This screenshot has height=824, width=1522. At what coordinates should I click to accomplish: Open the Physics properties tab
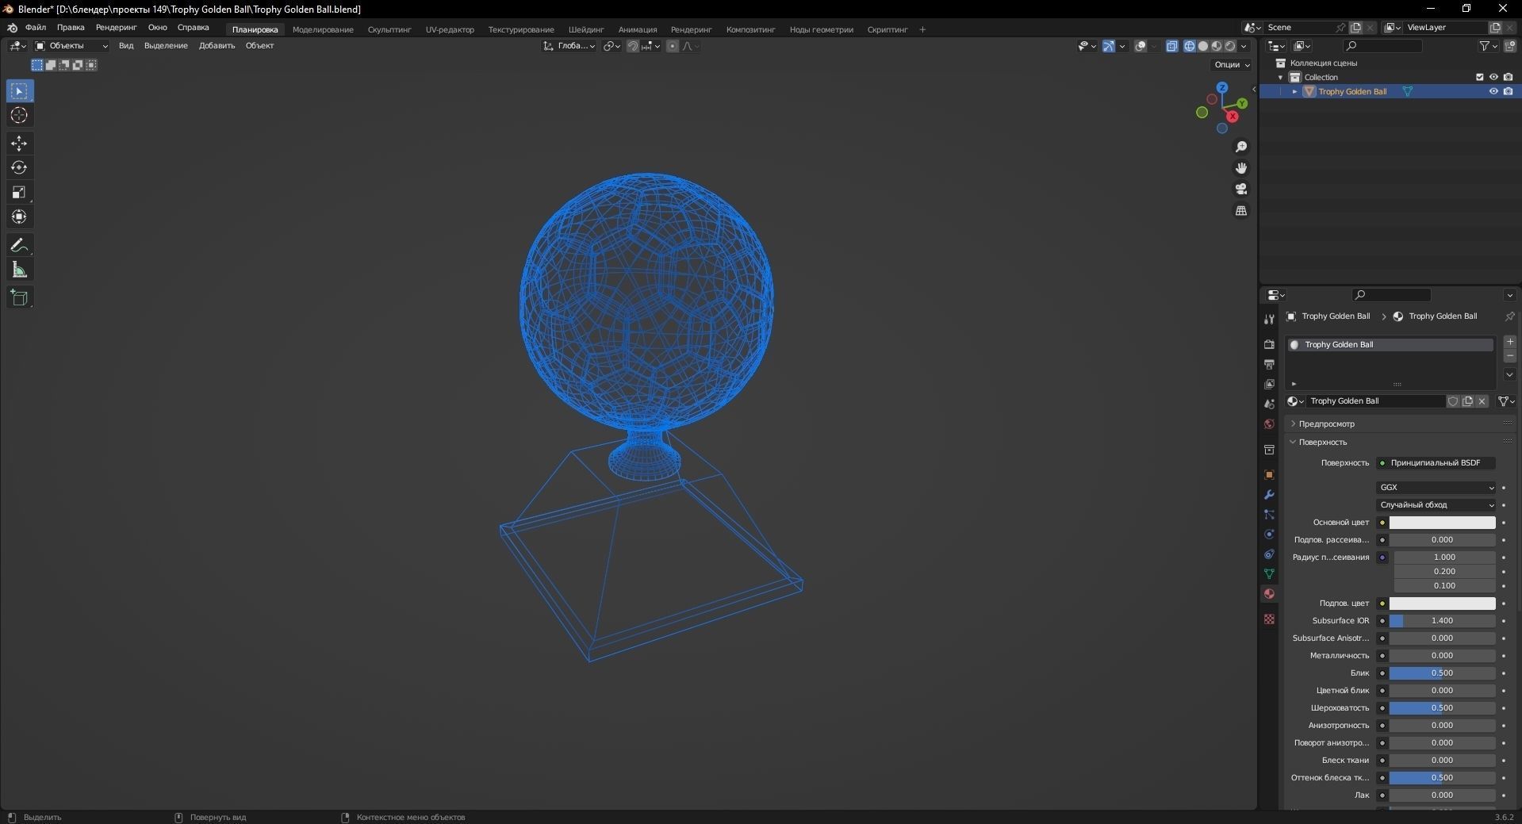(1269, 535)
